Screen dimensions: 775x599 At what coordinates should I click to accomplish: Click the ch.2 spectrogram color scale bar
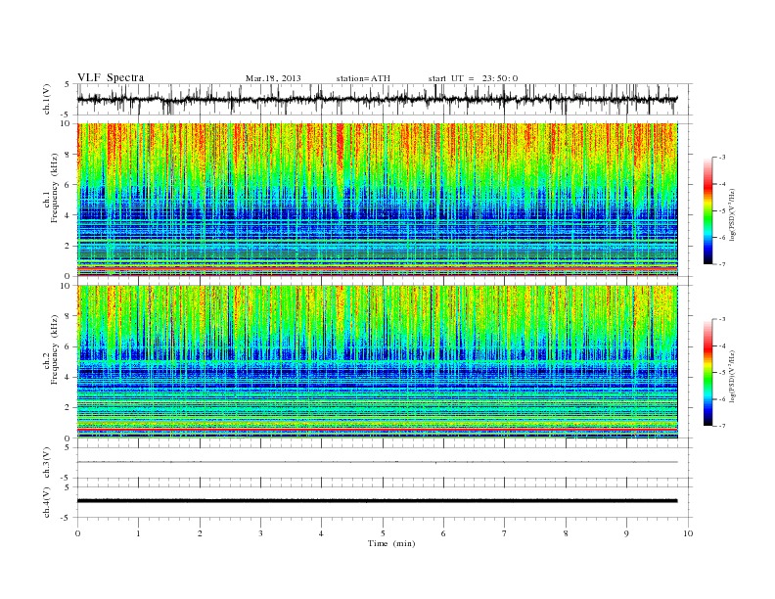(707, 373)
